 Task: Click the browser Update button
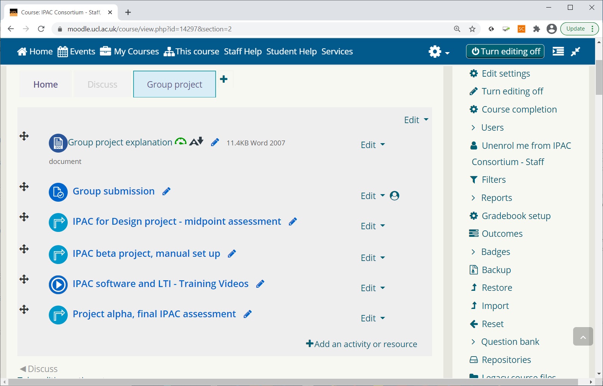[x=579, y=29]
